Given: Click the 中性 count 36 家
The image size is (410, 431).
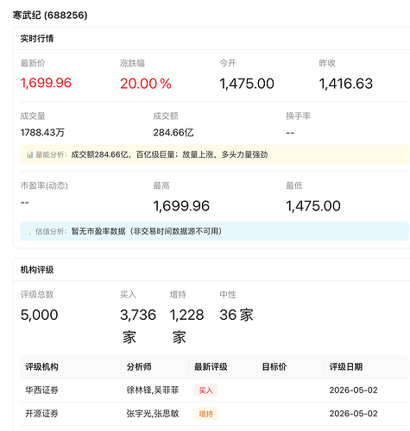Looking at the screenshot, I should click(x=237, y=315).
